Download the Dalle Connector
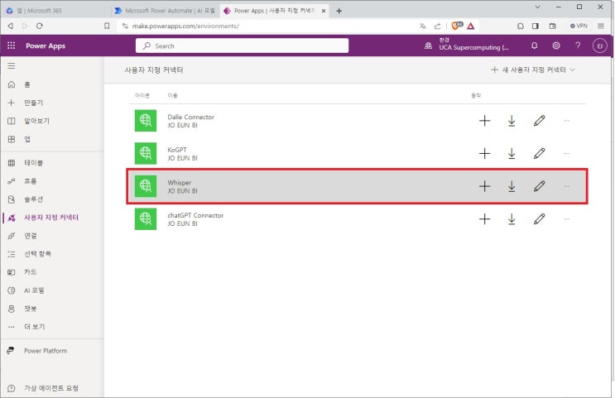 pos(512,121)
